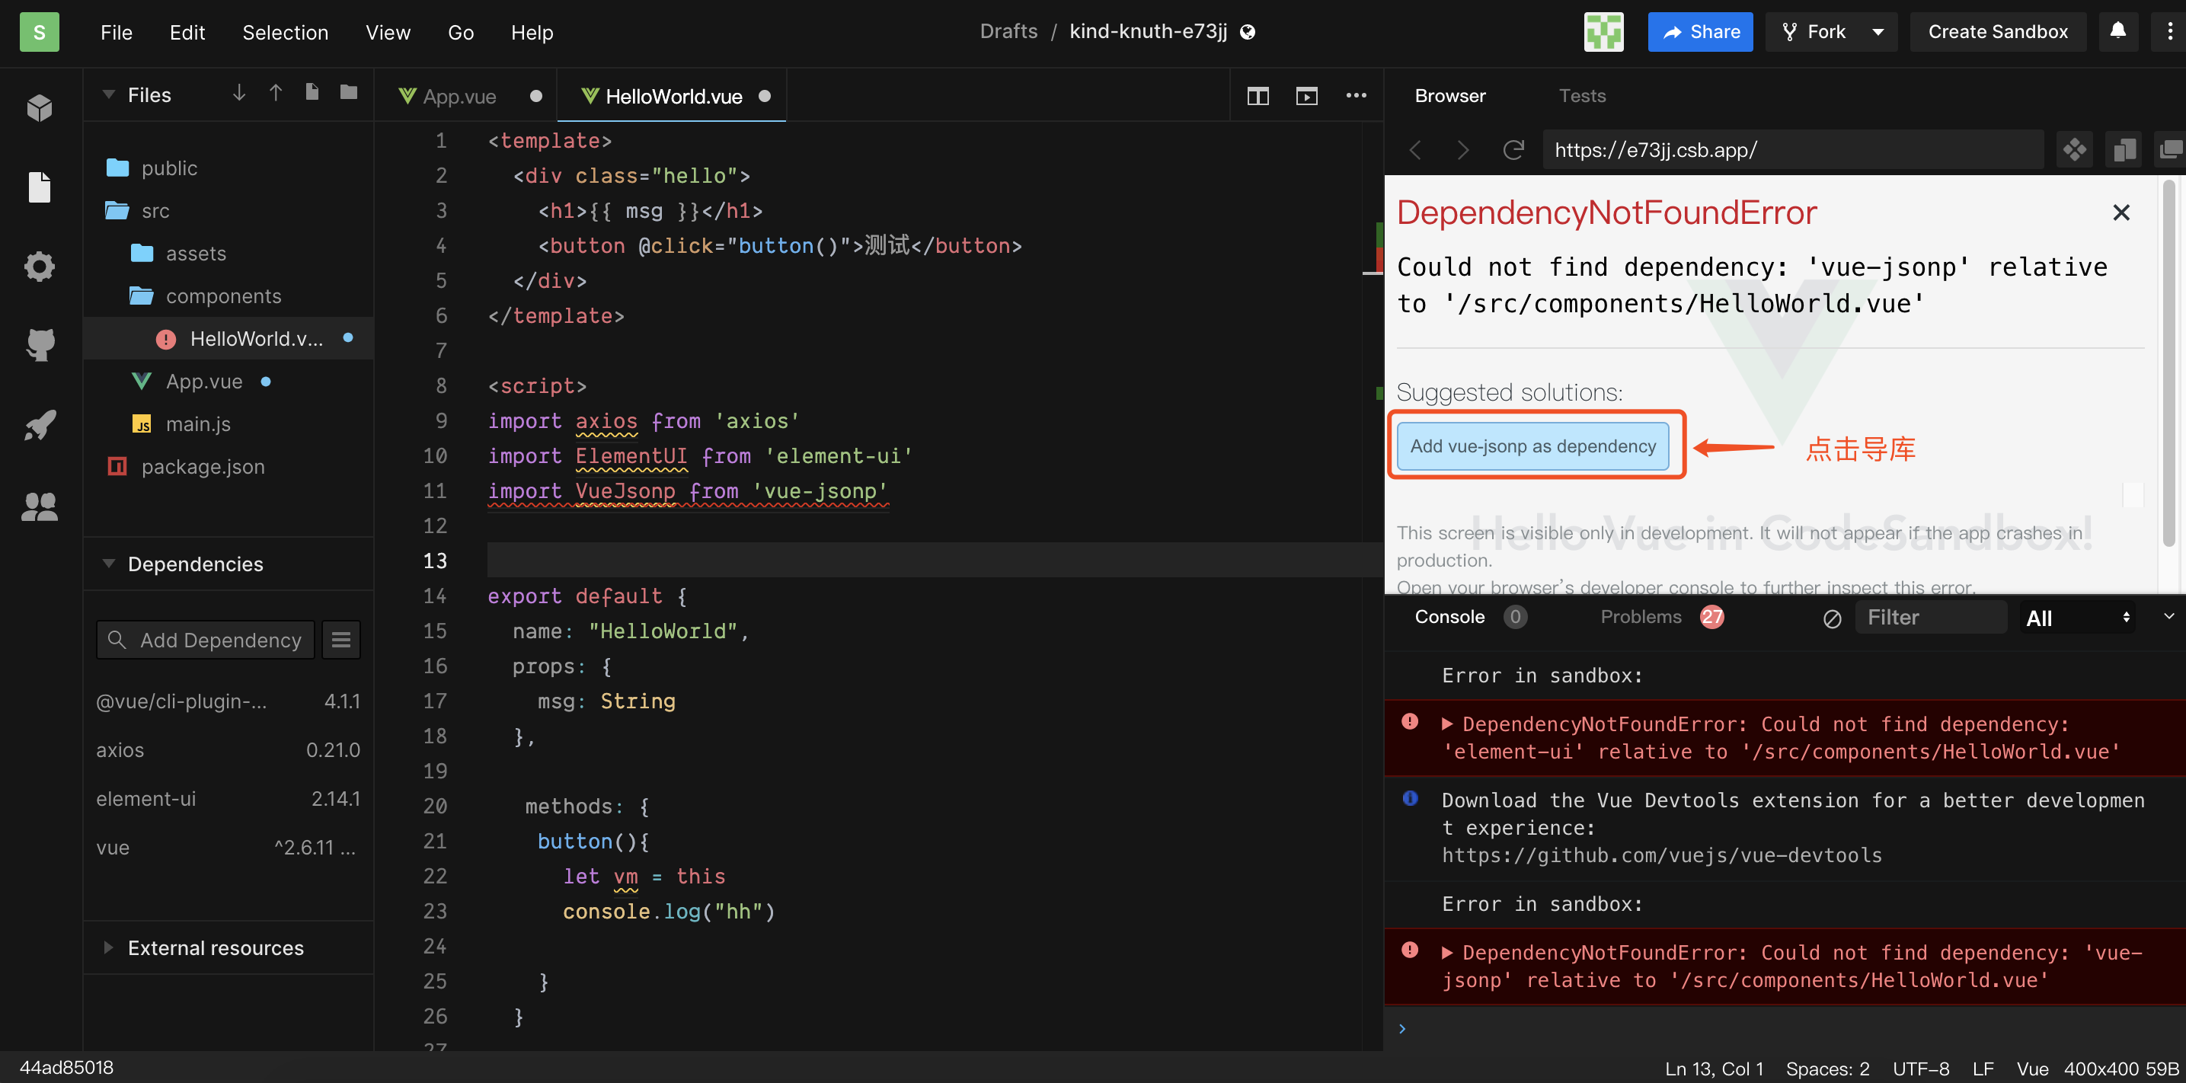Screen dimensions: 2186x1083
Task: Open the Fork dropdown arrow
Action: (x=1878, y=32)
